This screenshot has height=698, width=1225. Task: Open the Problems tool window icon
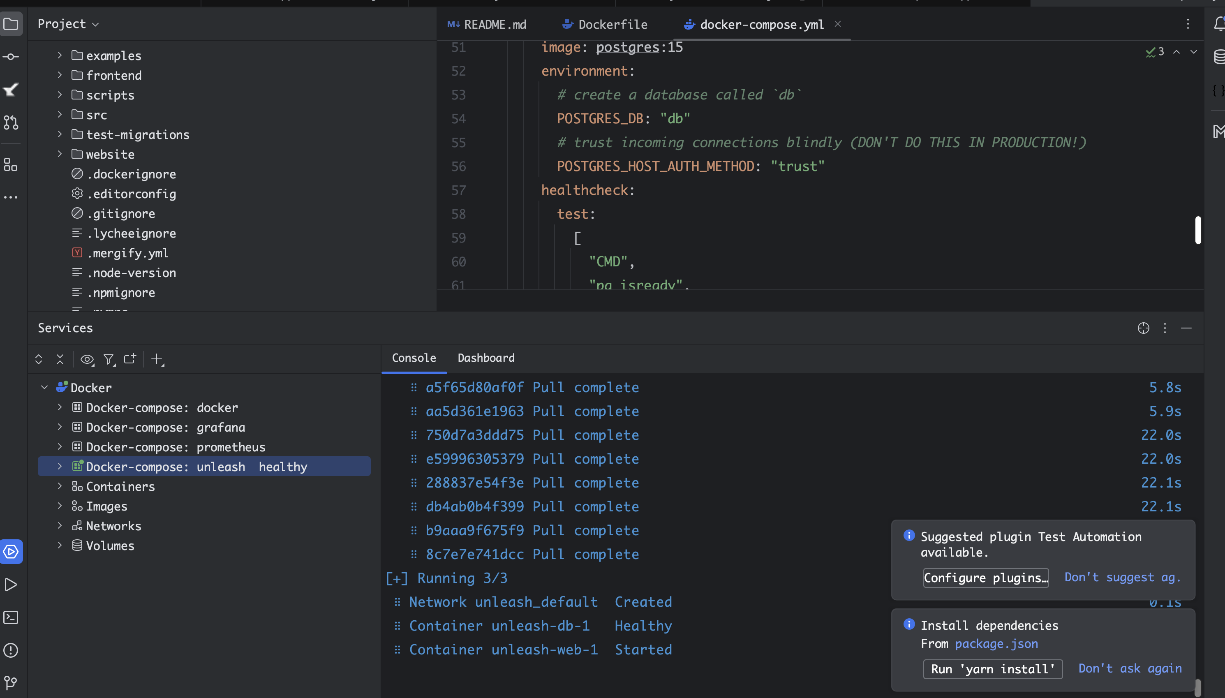[11, 650]
